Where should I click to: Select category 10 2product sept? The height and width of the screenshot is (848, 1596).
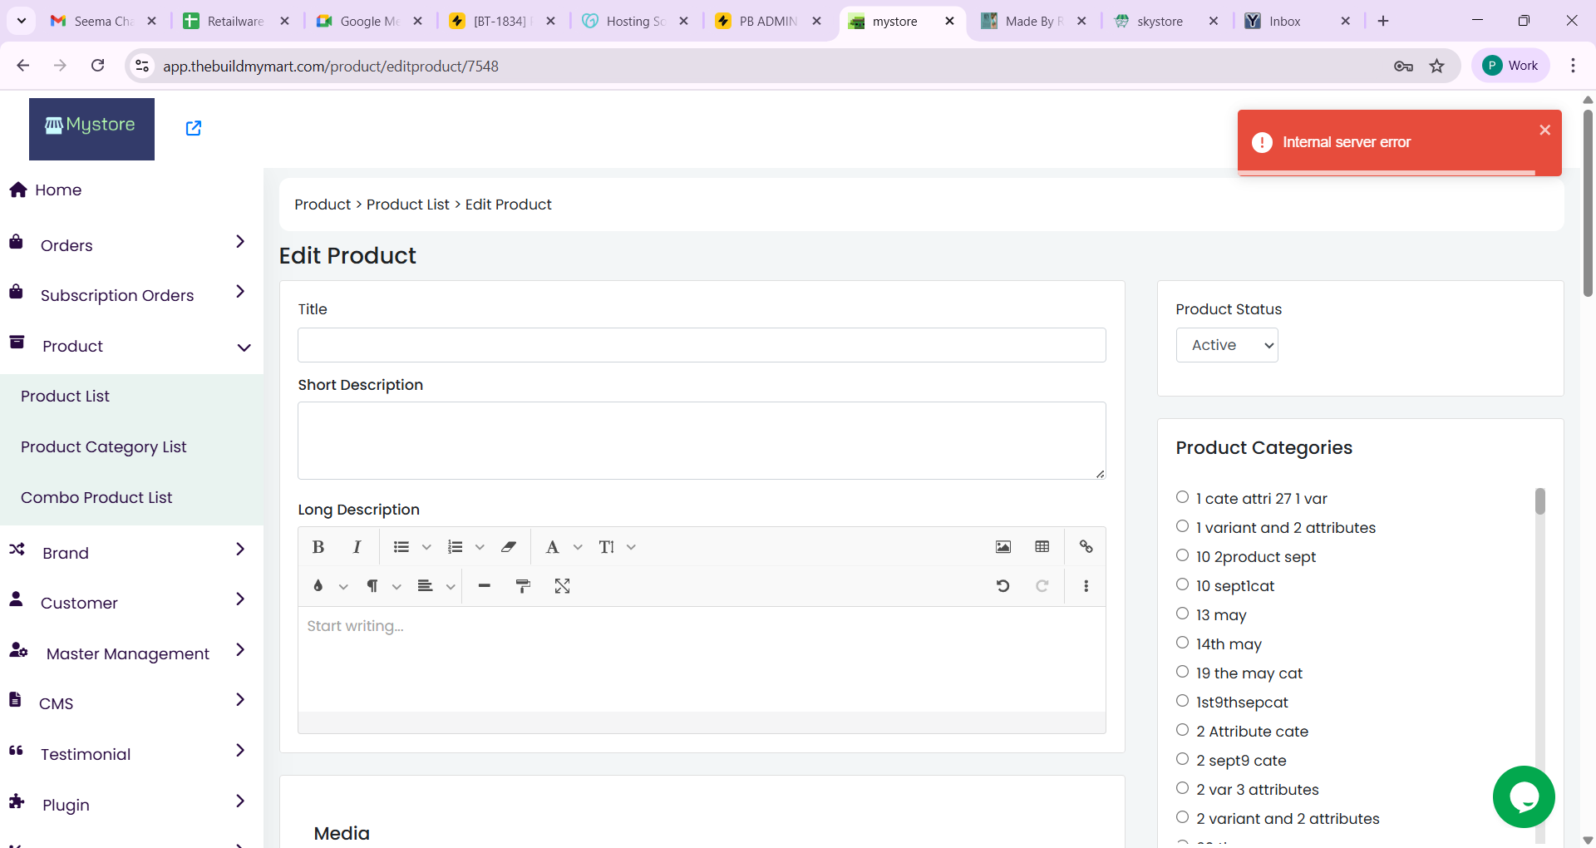tap(1182, 555)
